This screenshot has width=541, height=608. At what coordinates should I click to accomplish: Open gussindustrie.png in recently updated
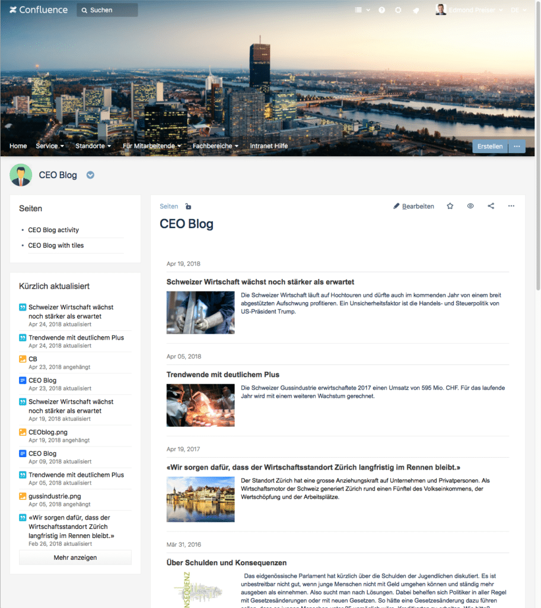(x=55, y=496)
